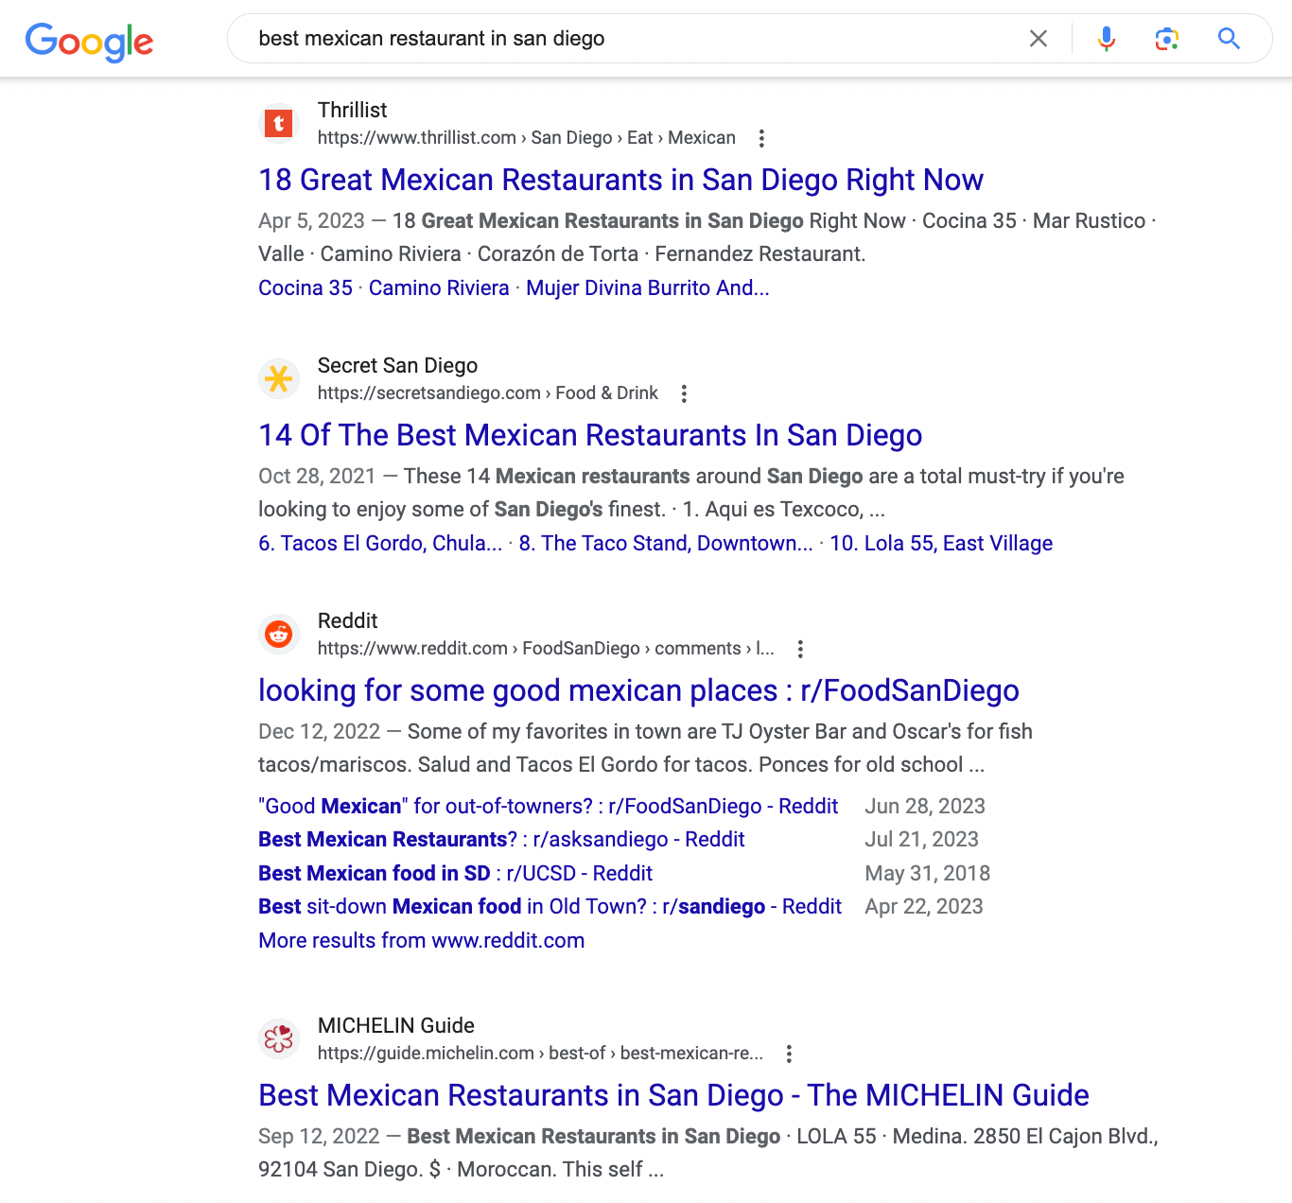Viewport: 1292px width, 1203px height.
Task: Click the thrillist.com breadcrumb URL
Action: tap(526, 138)
